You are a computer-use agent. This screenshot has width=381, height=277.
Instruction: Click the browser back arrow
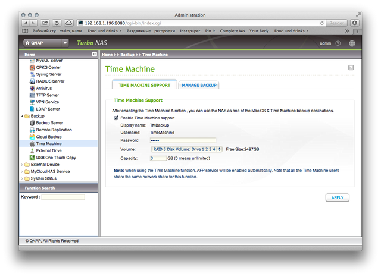[26, 23]
